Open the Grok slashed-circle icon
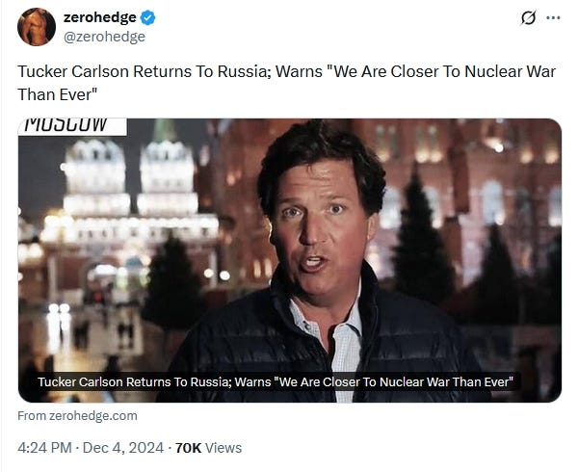 coord(528,17)
